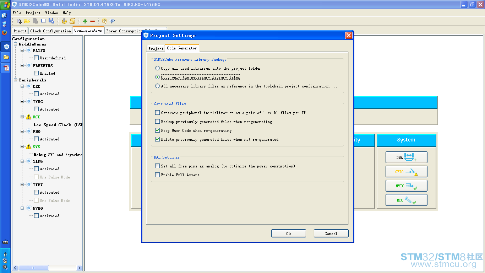The height and width of the screenshot is (273, 485).
Task: Collapse the TIM6 tree node
Action: (x=22, y=161)
